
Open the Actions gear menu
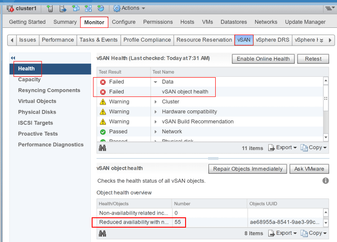pyautogui.click(x=129, y=8)
